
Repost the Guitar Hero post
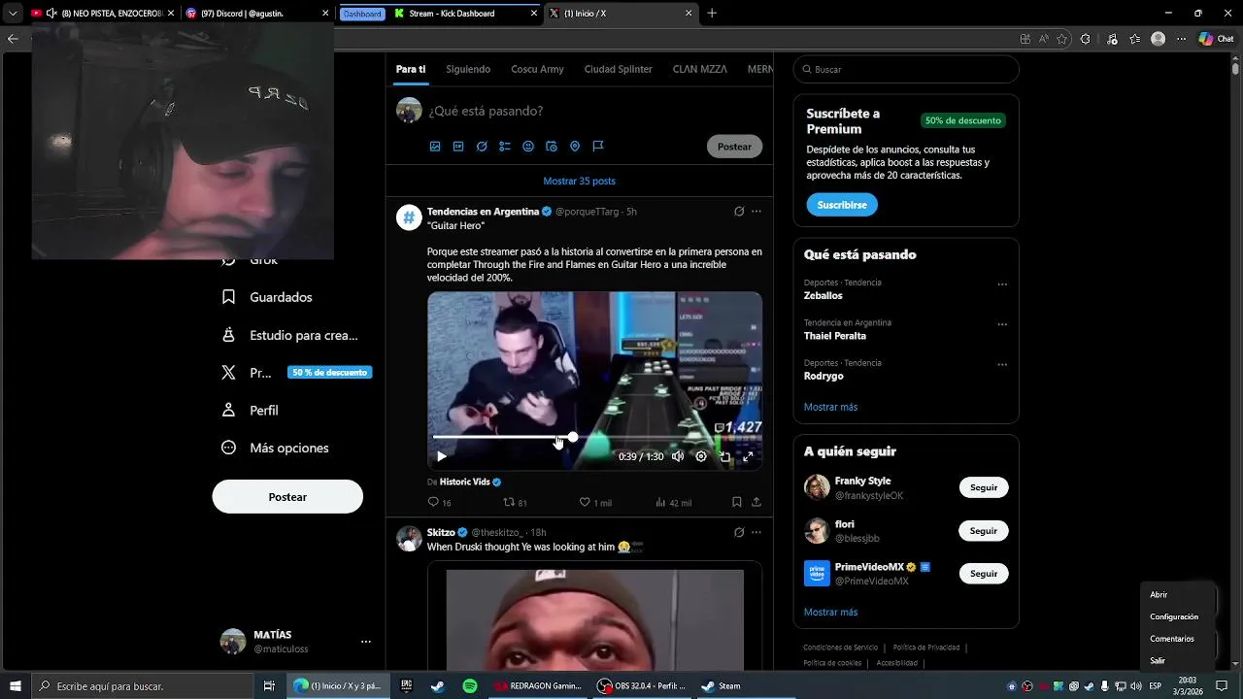pos(515,502)
